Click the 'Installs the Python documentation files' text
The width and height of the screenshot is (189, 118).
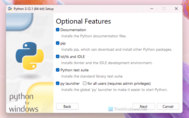point(94,36)
